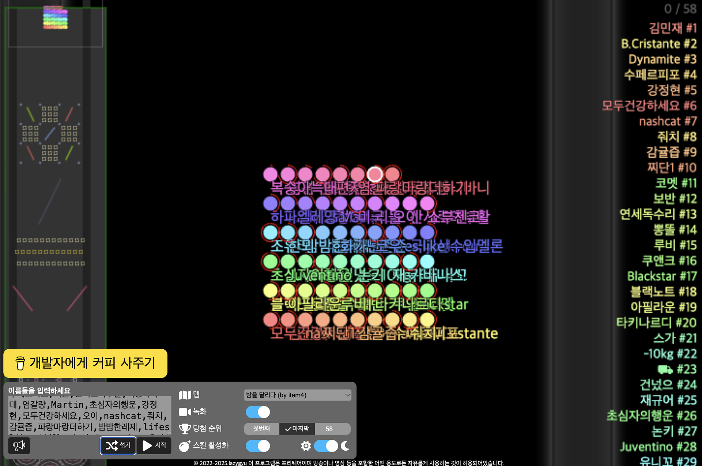Toggle the 녹화 recording switch
Image resolution: width=702 pixels, height=466 pixels.
pyautogui.click(x=258, y=412)
